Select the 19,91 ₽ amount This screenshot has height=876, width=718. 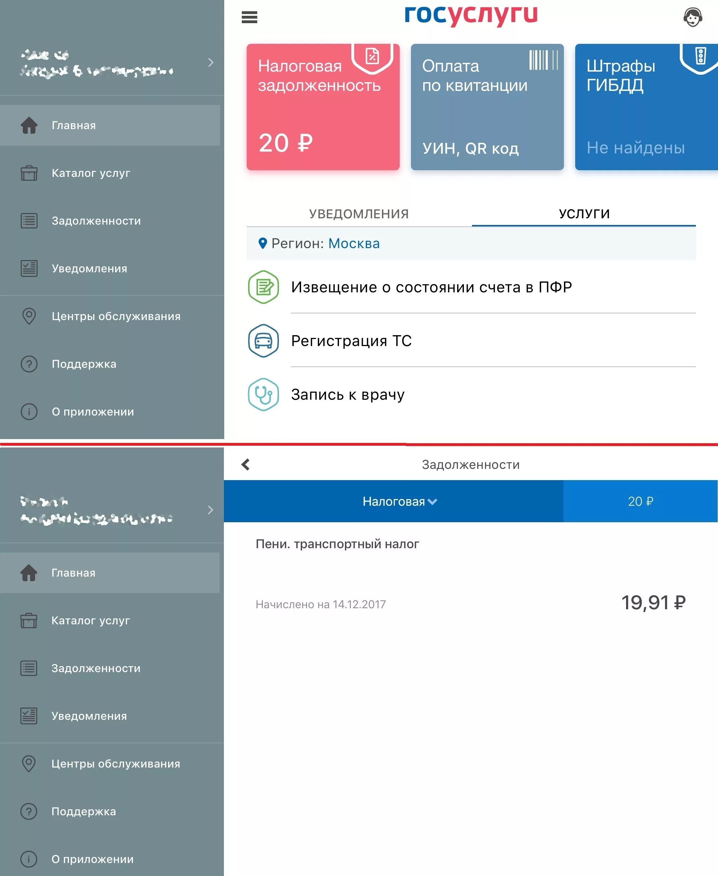point(653,603)
